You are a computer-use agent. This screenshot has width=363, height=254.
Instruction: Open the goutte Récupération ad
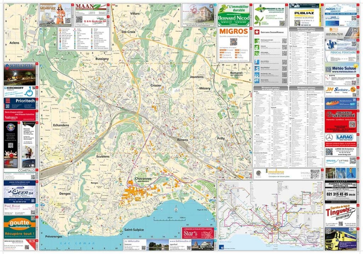tap(20, 227)
